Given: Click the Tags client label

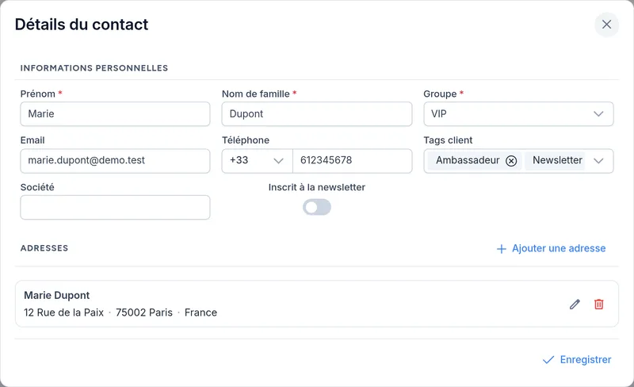Looking at the screenshot, I should 448,140.
